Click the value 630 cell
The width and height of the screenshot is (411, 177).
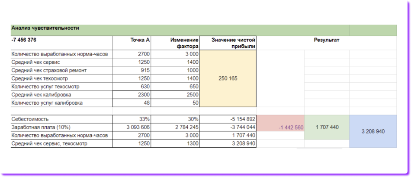tap(132, 87)
